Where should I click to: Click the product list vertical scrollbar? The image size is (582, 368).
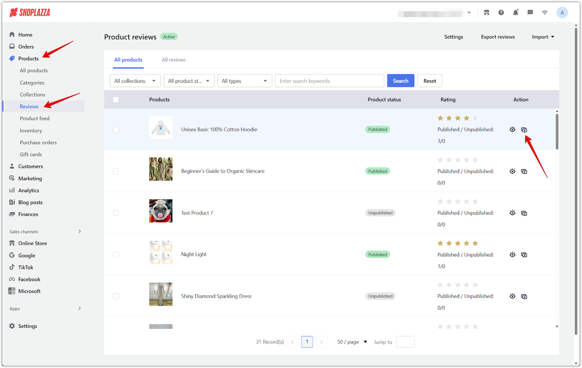click(557, 132)
